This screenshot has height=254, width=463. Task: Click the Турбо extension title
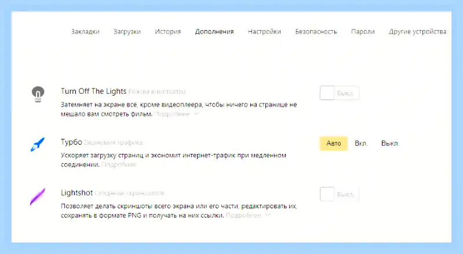click(71, 142)
